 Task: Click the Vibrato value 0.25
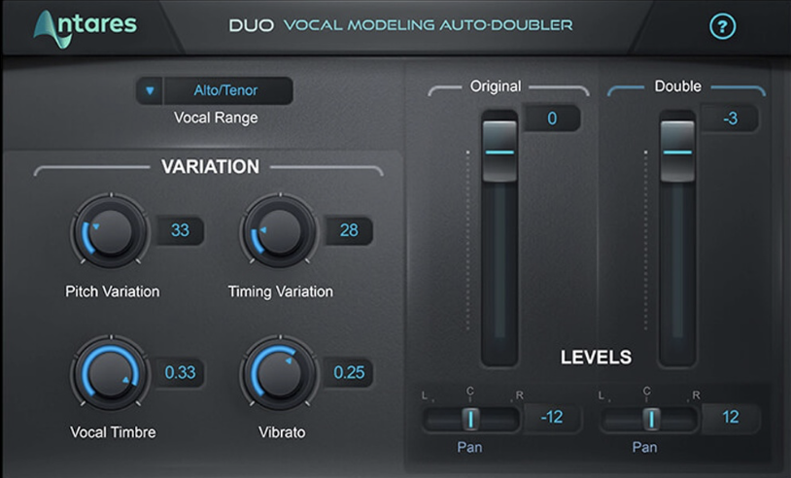pyautogui.click(x=349, y=373)
